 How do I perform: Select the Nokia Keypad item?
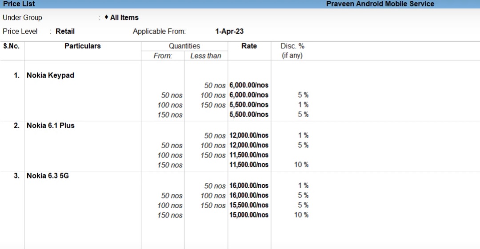pyautogui.click(x=50, y=75)
